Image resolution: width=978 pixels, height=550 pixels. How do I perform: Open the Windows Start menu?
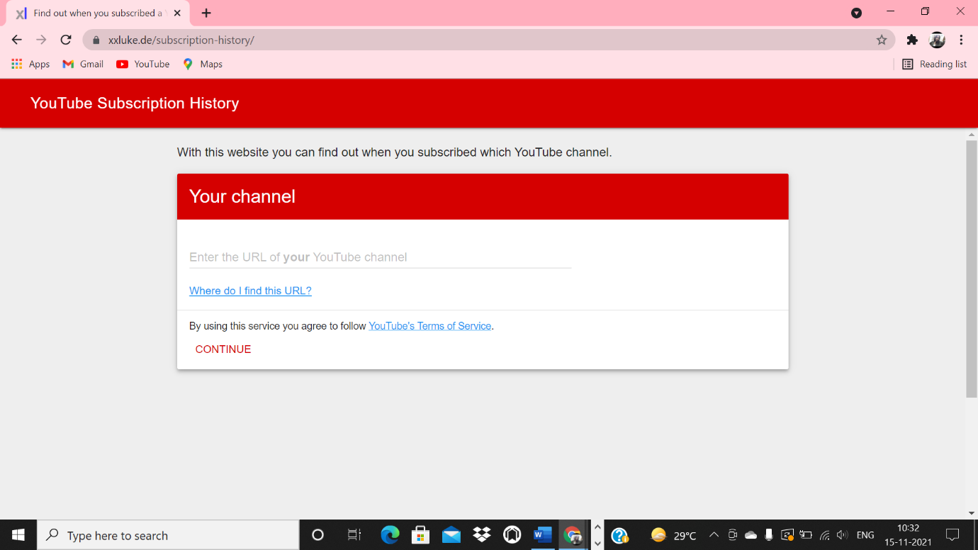click(18, 535)
